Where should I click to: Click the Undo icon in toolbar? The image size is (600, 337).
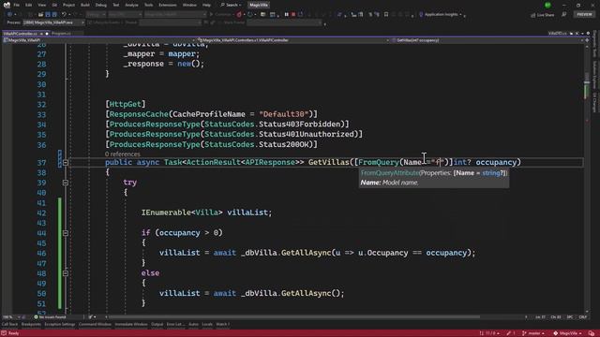tap(64, 15)
